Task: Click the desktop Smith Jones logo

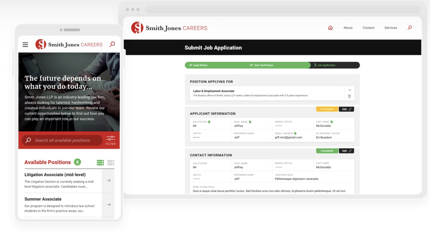Action: (169, 27)
